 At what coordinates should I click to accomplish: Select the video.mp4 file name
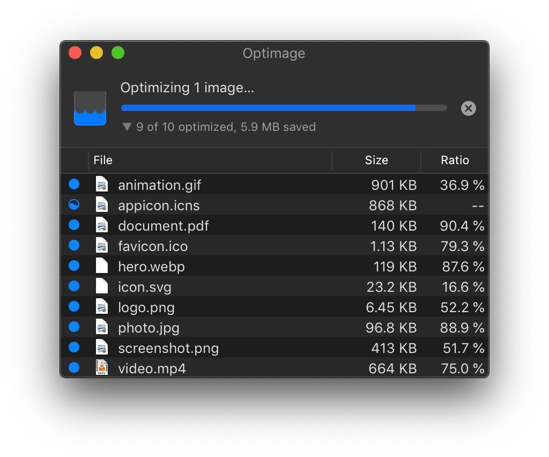coord(152,368)
